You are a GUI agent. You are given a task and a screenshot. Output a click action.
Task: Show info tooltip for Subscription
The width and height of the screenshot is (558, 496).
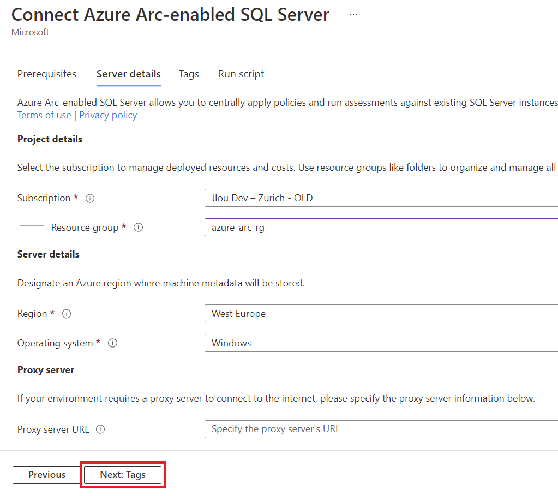tap(90, 198)
